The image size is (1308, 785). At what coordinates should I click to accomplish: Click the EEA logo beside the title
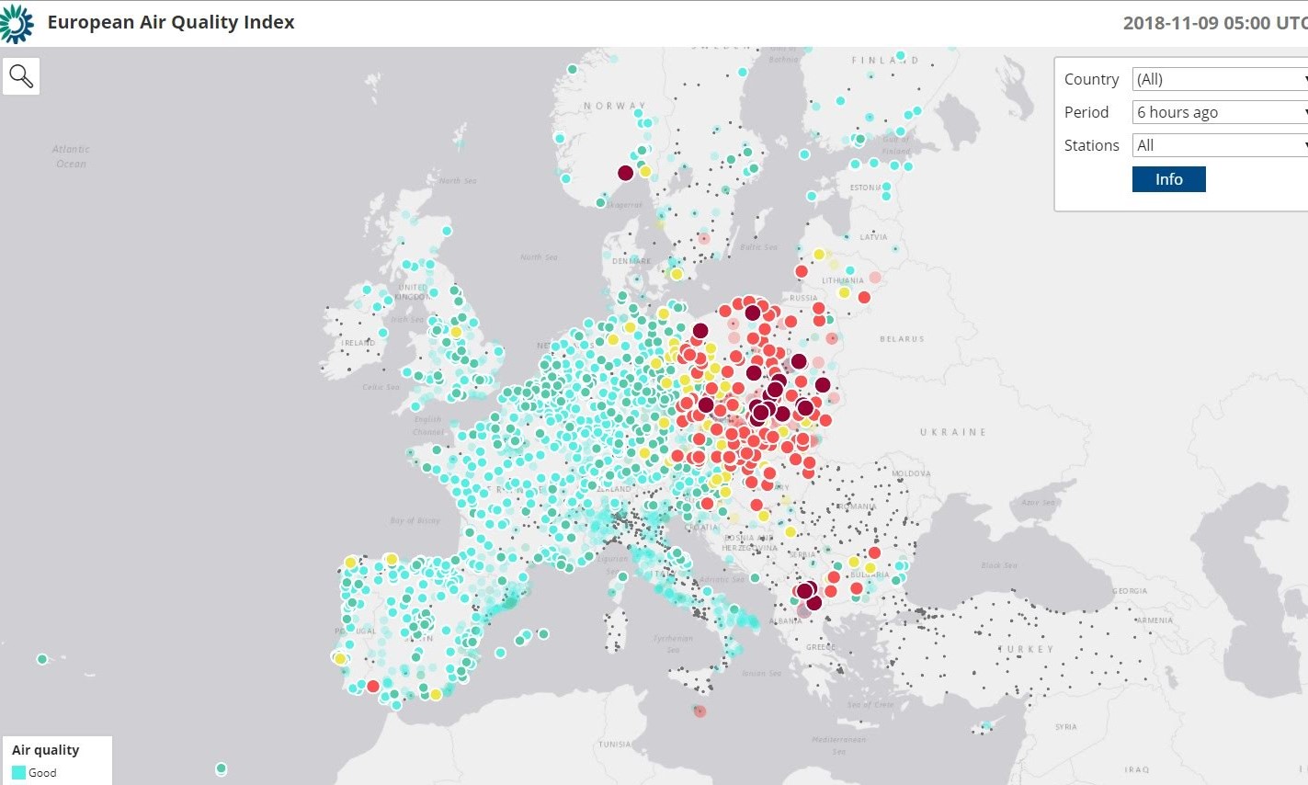pyautogui.click(x=17, y=24)
